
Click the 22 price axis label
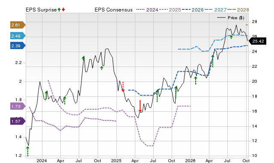click(254, 67)
